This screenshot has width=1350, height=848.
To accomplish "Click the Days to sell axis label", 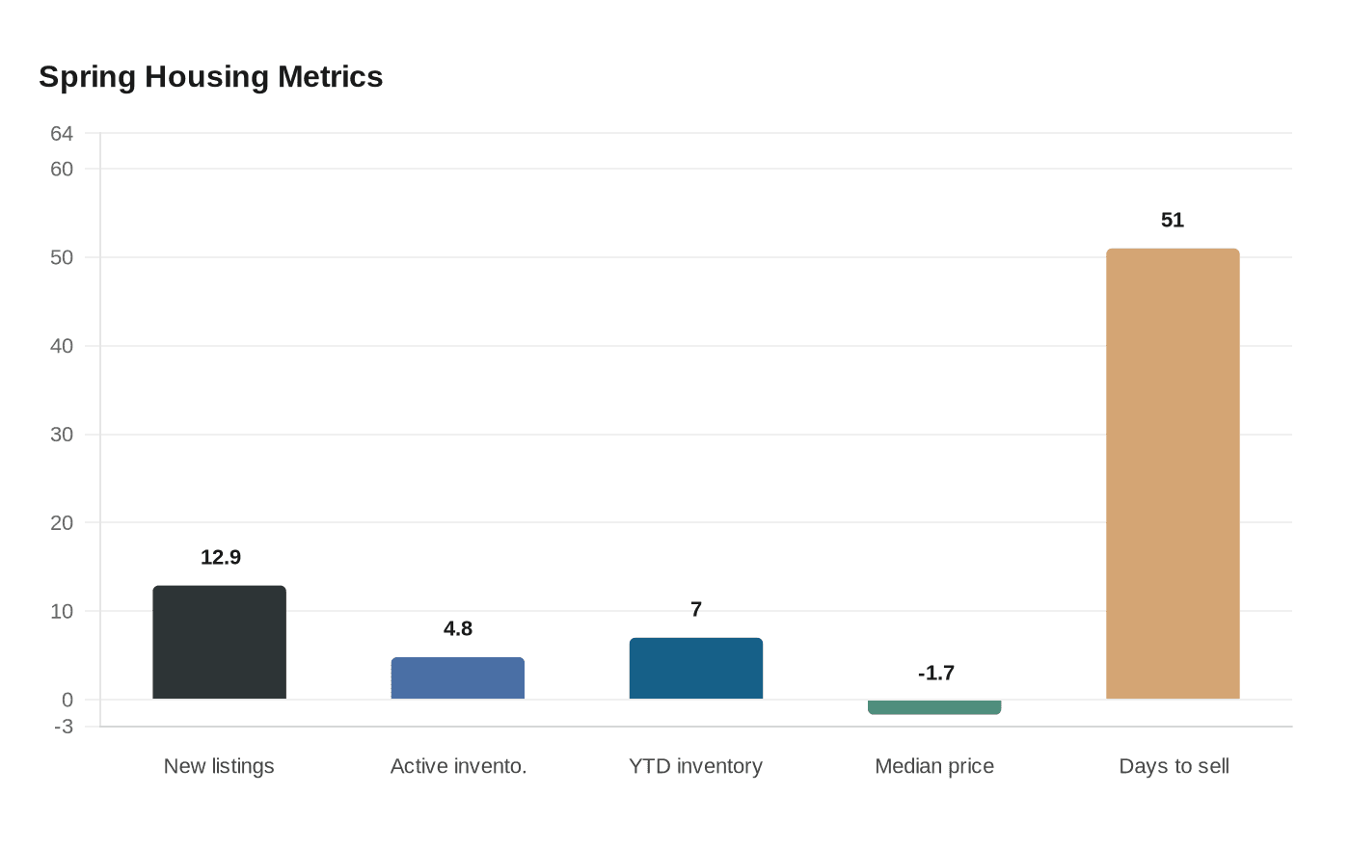I will (1174, 766).
